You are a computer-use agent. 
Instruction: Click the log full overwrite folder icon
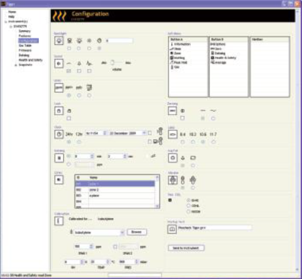pyautogui.click(x=193, y=158)
